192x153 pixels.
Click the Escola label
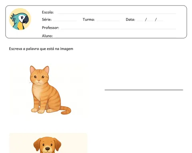pyautogui.click(x=48, y=12)
